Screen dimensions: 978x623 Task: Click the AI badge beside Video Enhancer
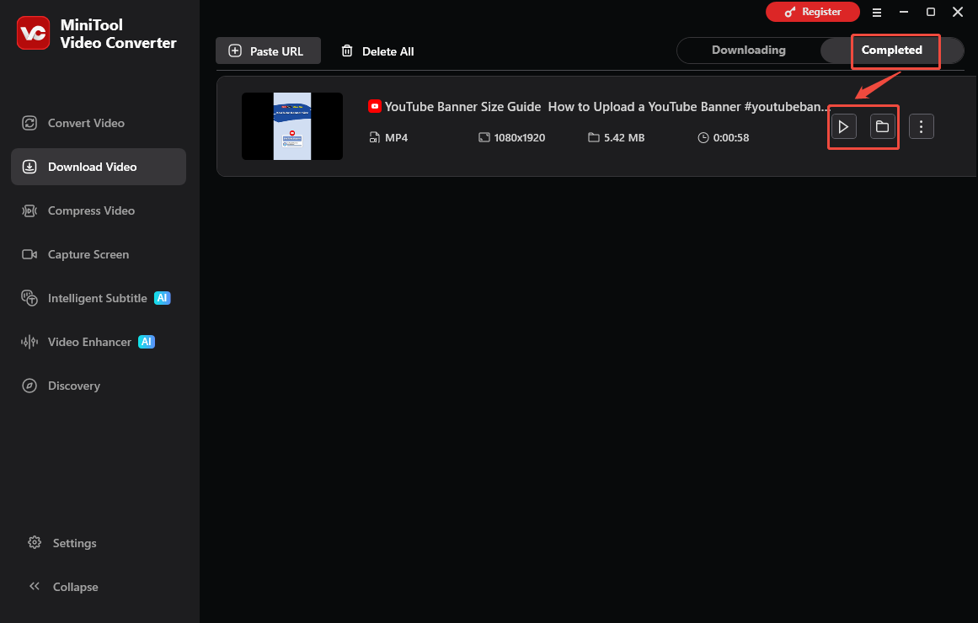pyautogui.click(x=147, y=342)
